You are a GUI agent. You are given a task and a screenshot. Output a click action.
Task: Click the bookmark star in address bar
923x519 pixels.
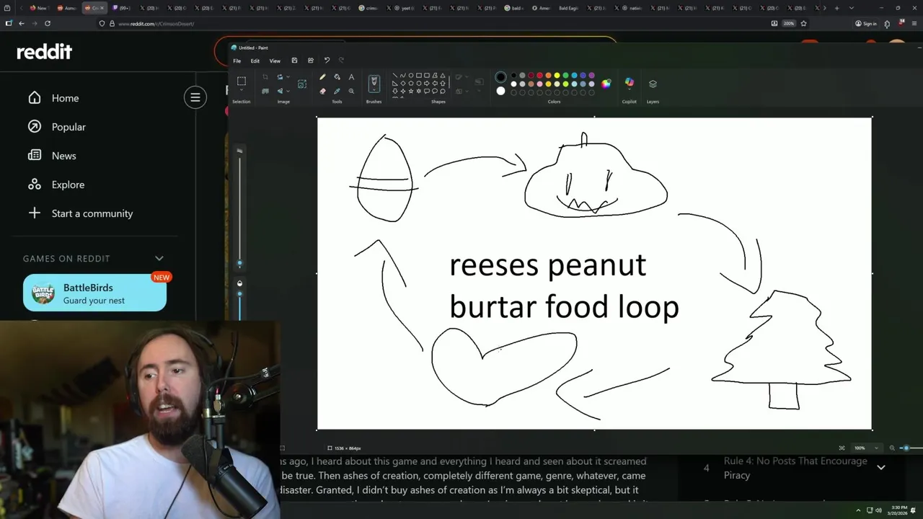click(803, 23)
